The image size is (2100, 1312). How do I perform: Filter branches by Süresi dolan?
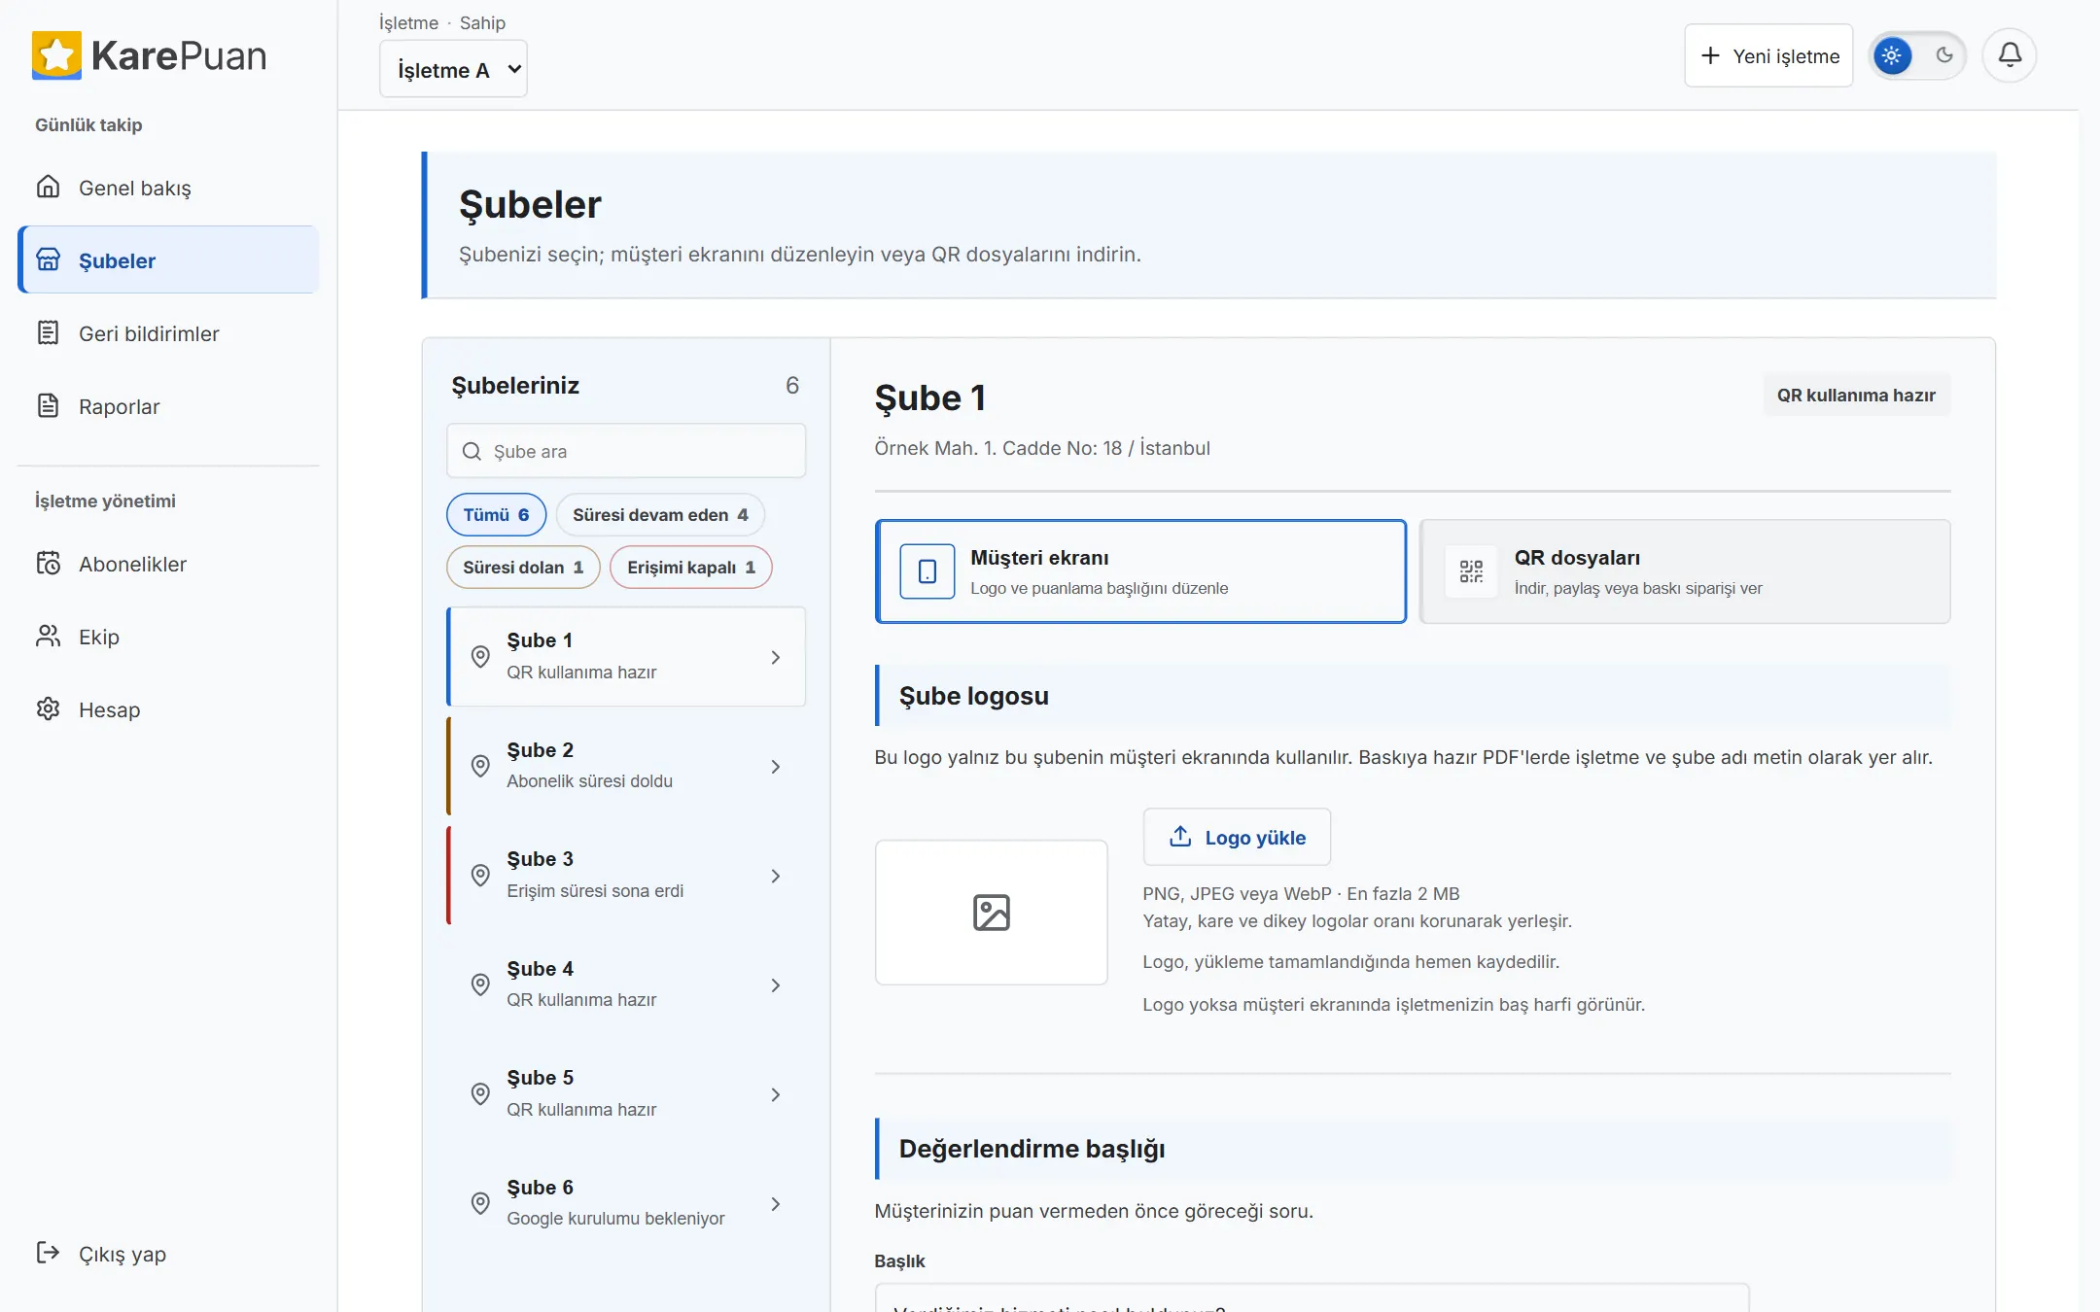coord(523,568)
